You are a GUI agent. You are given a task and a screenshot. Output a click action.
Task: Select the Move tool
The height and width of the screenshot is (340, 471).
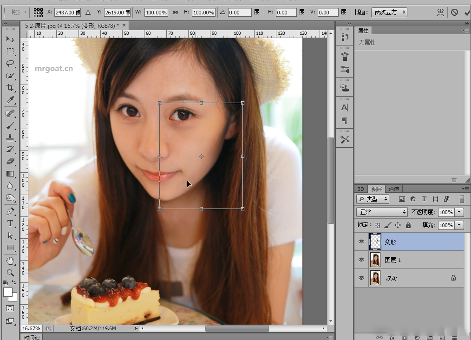(x=10, y=39)
